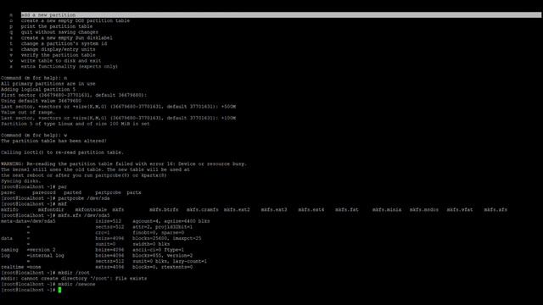The image size is (543, 305).
Task: Click 'Using default value 36679680' line
Action: click(41, 101)
